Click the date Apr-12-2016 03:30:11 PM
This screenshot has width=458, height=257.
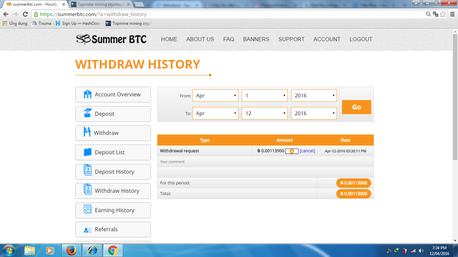345,151
